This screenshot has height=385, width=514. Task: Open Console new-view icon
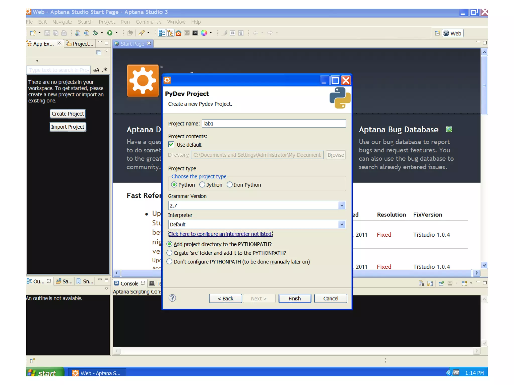464,283
